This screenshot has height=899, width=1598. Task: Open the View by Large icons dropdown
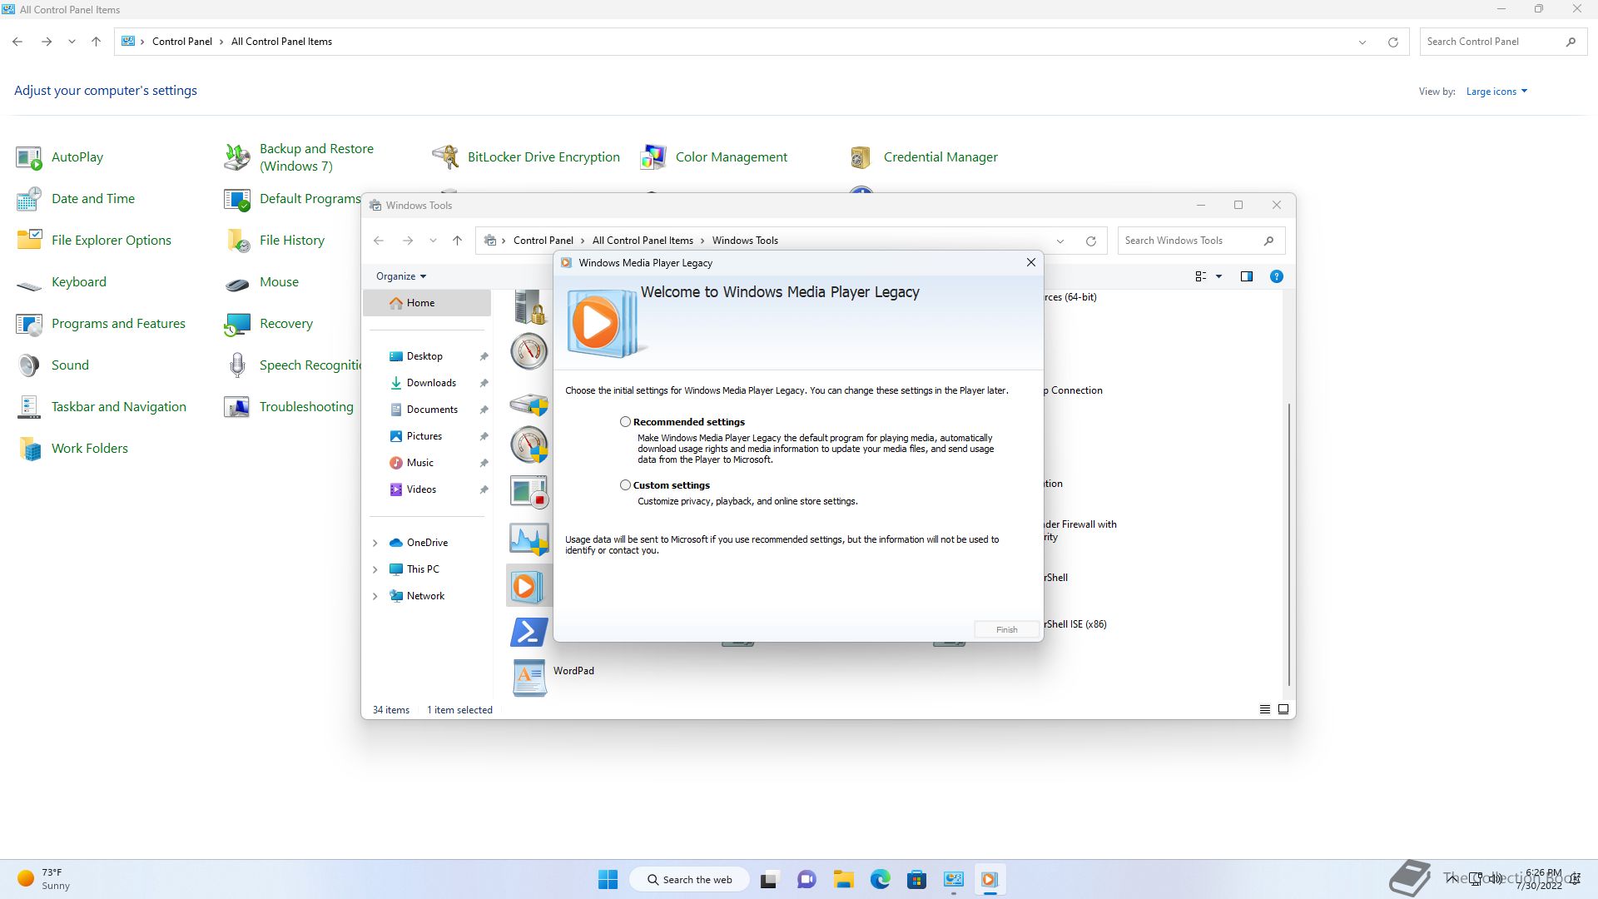1496,92
